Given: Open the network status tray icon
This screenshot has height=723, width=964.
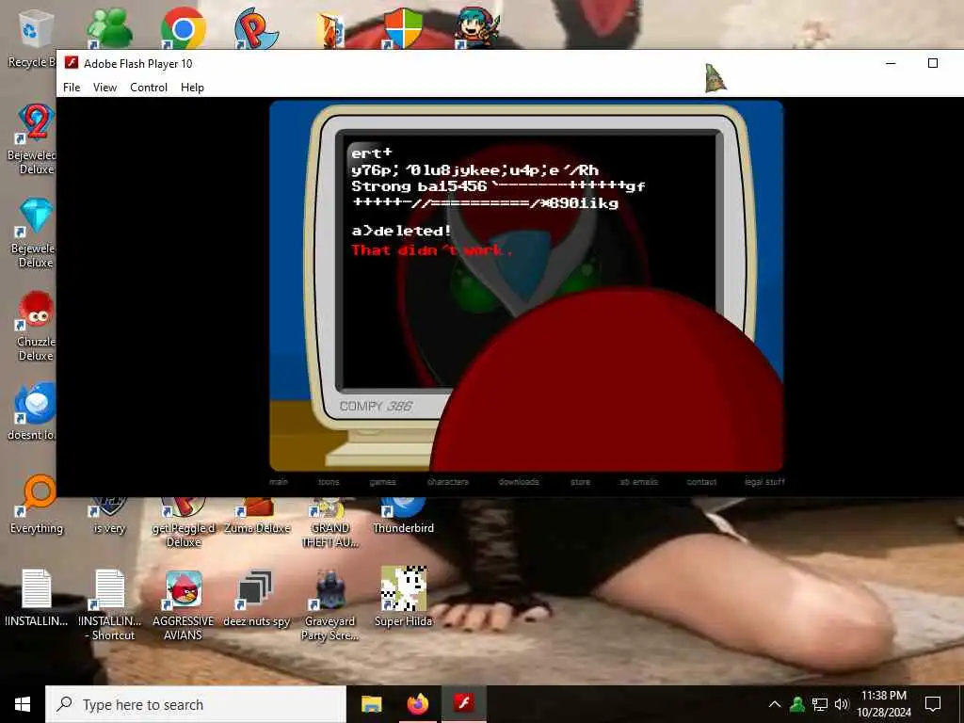Looking at the screenshot, I should 820,704.
